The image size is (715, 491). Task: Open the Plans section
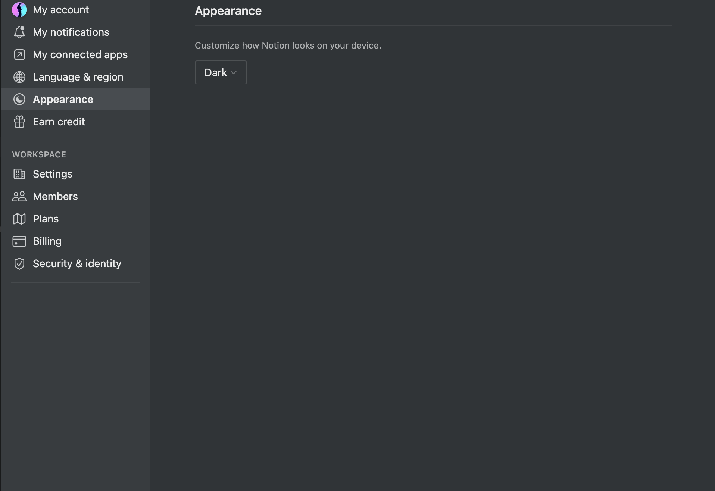75,219
